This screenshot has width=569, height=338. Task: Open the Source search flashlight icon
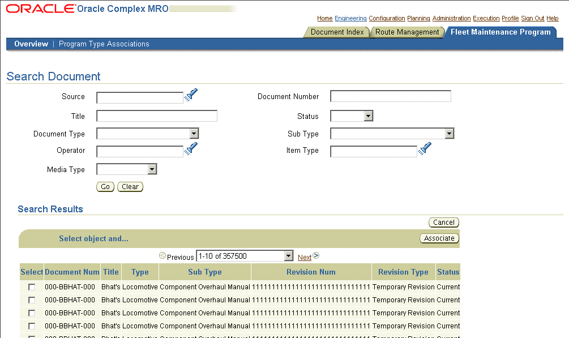point(191,95)
